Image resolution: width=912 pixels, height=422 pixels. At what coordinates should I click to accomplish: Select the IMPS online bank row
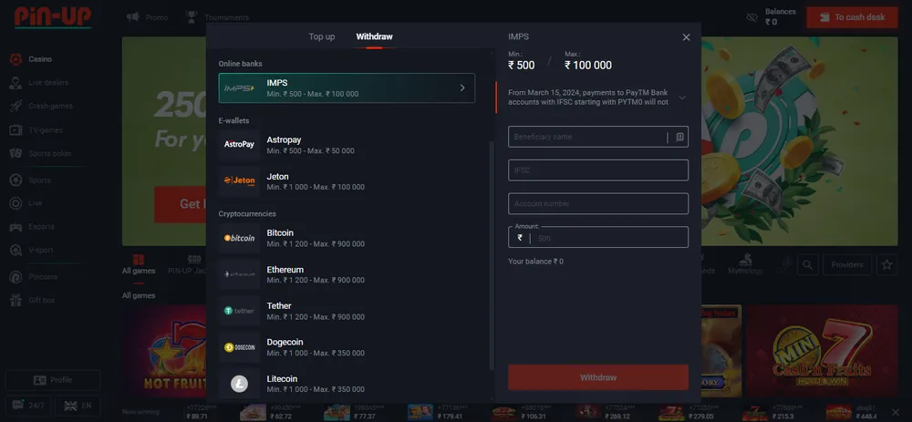(347, 87)
